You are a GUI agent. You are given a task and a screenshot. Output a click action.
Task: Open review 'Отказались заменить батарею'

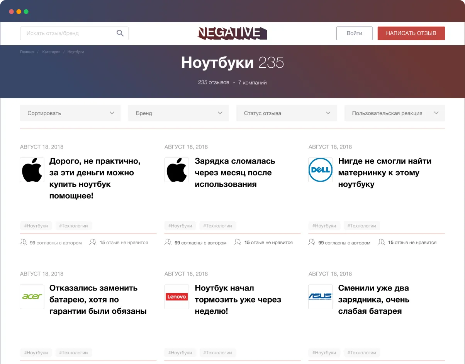pyautogui.click(x=98, y=299)
